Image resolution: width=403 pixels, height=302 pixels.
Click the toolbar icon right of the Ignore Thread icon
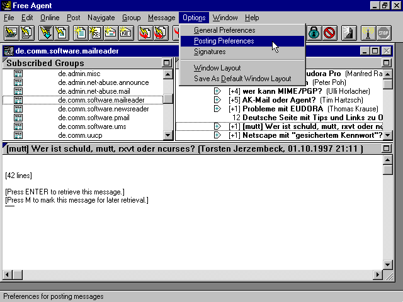click(x=349, y=33)
